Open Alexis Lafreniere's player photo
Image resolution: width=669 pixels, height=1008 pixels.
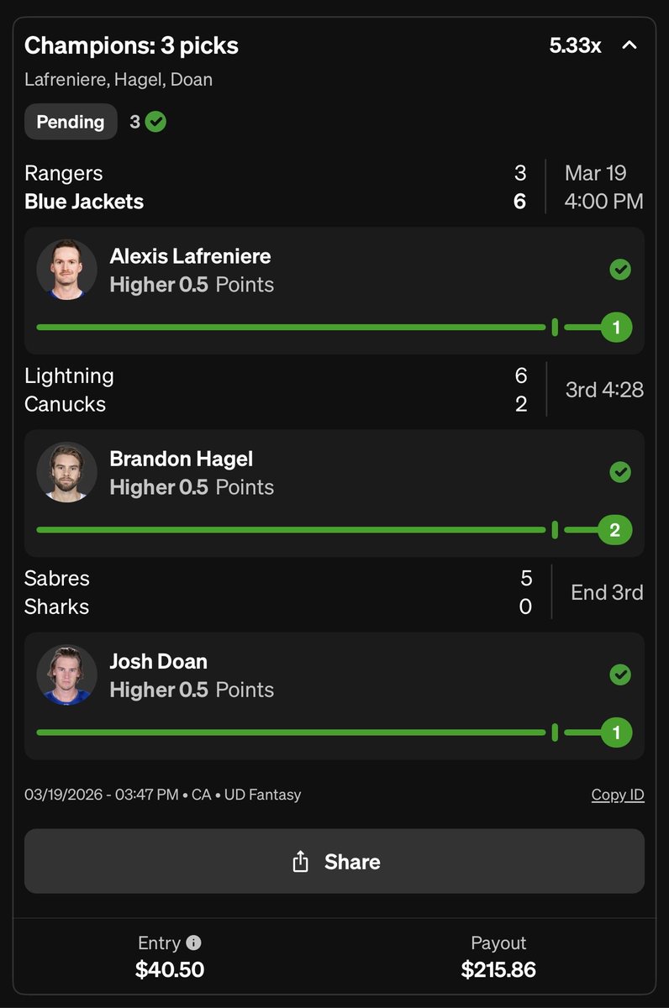pyautogui.click(x=67, y=270)
